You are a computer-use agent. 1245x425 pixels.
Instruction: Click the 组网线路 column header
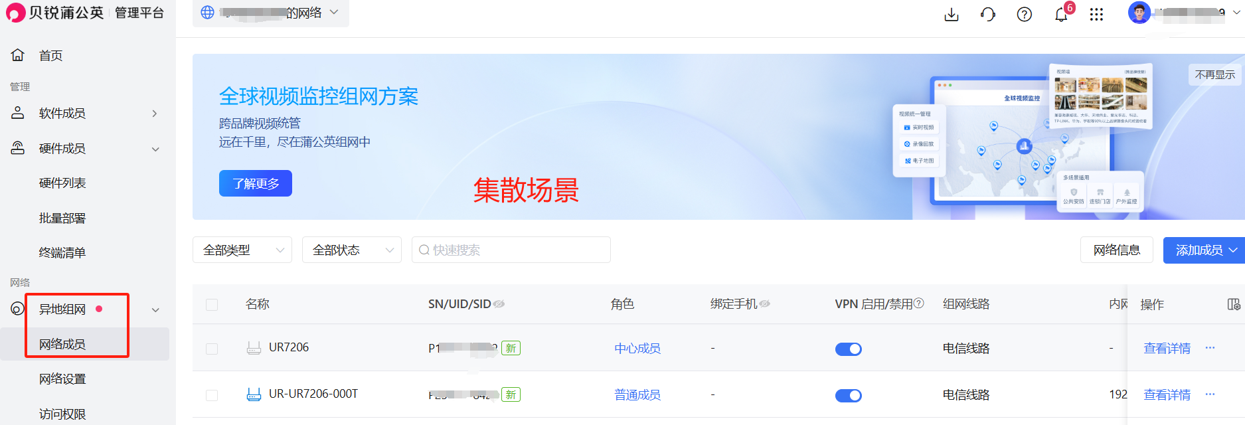pyautogui.click(x=966, y=304)
